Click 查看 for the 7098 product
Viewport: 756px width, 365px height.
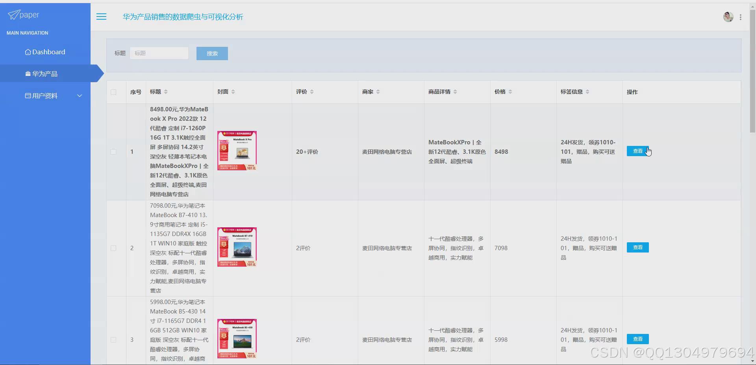coord(637,247)
